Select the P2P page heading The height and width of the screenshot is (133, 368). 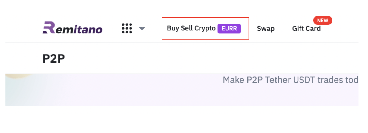(54, 59)
